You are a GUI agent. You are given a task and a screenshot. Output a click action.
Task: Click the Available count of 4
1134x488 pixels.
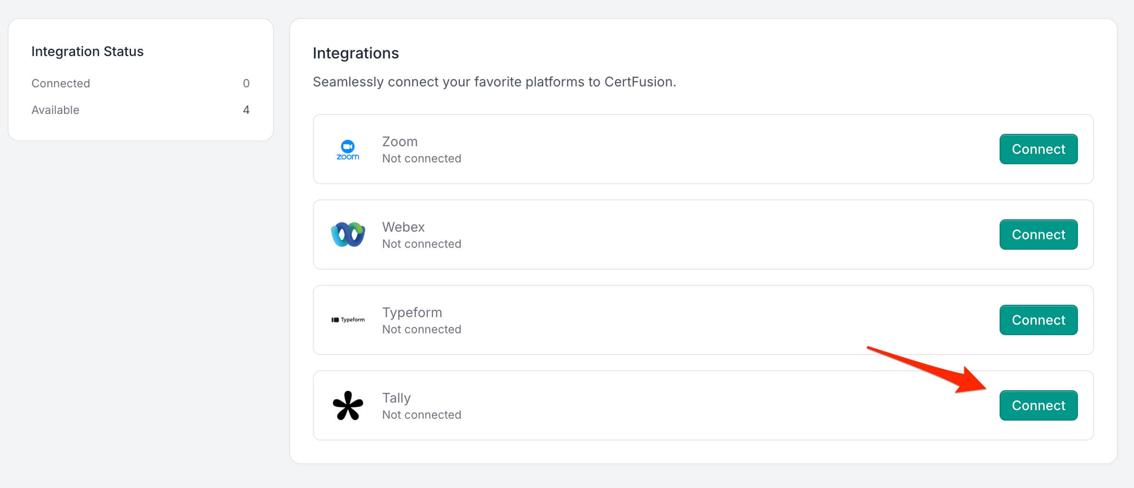pos(246,110)
